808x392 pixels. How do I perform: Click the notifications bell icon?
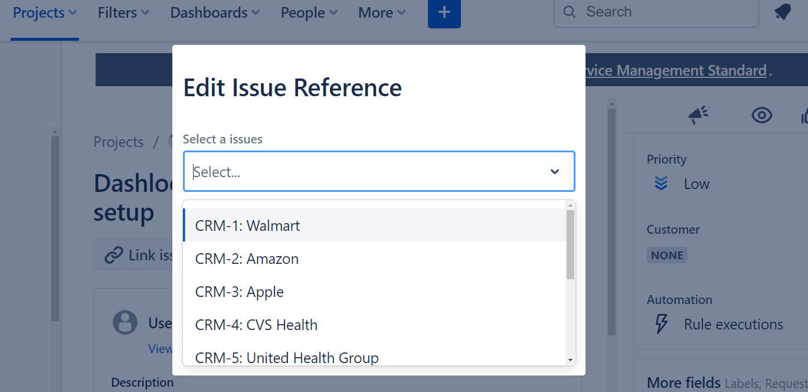[x=783, y=12]
